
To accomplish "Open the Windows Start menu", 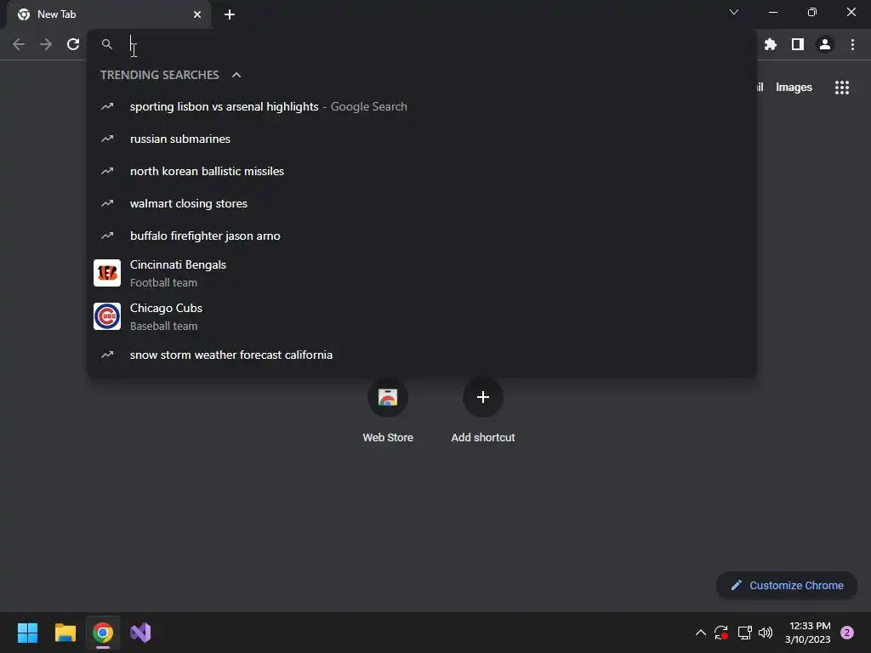I will 27,633.
